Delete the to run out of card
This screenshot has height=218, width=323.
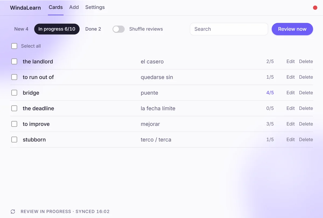[306, 77]
